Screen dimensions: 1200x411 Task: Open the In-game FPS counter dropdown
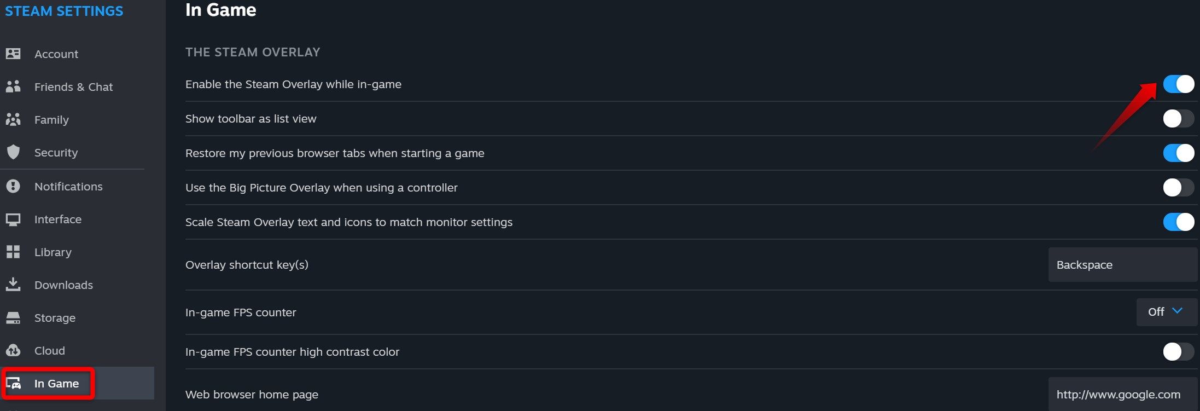pos(1167,311)
